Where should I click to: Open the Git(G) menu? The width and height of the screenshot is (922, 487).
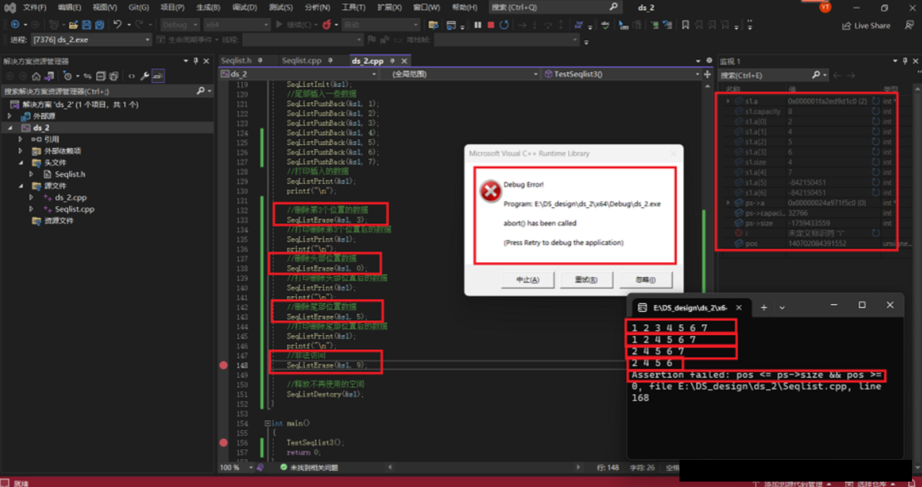tap(139, 7)
